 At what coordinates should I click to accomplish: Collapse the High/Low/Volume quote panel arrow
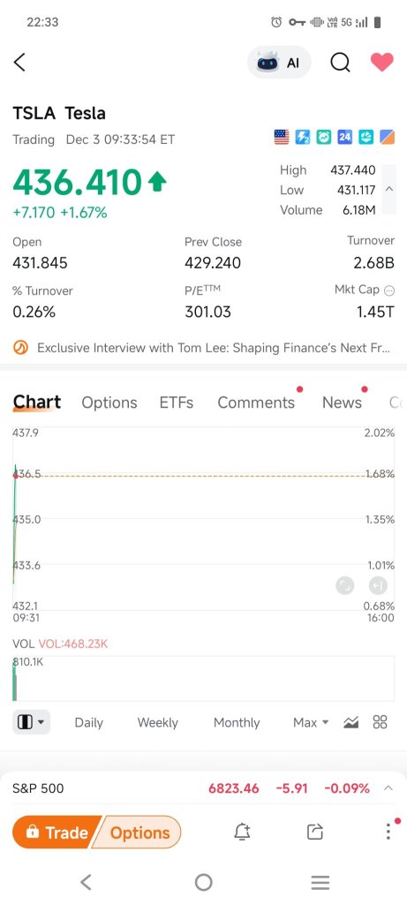tap(389, 190)
